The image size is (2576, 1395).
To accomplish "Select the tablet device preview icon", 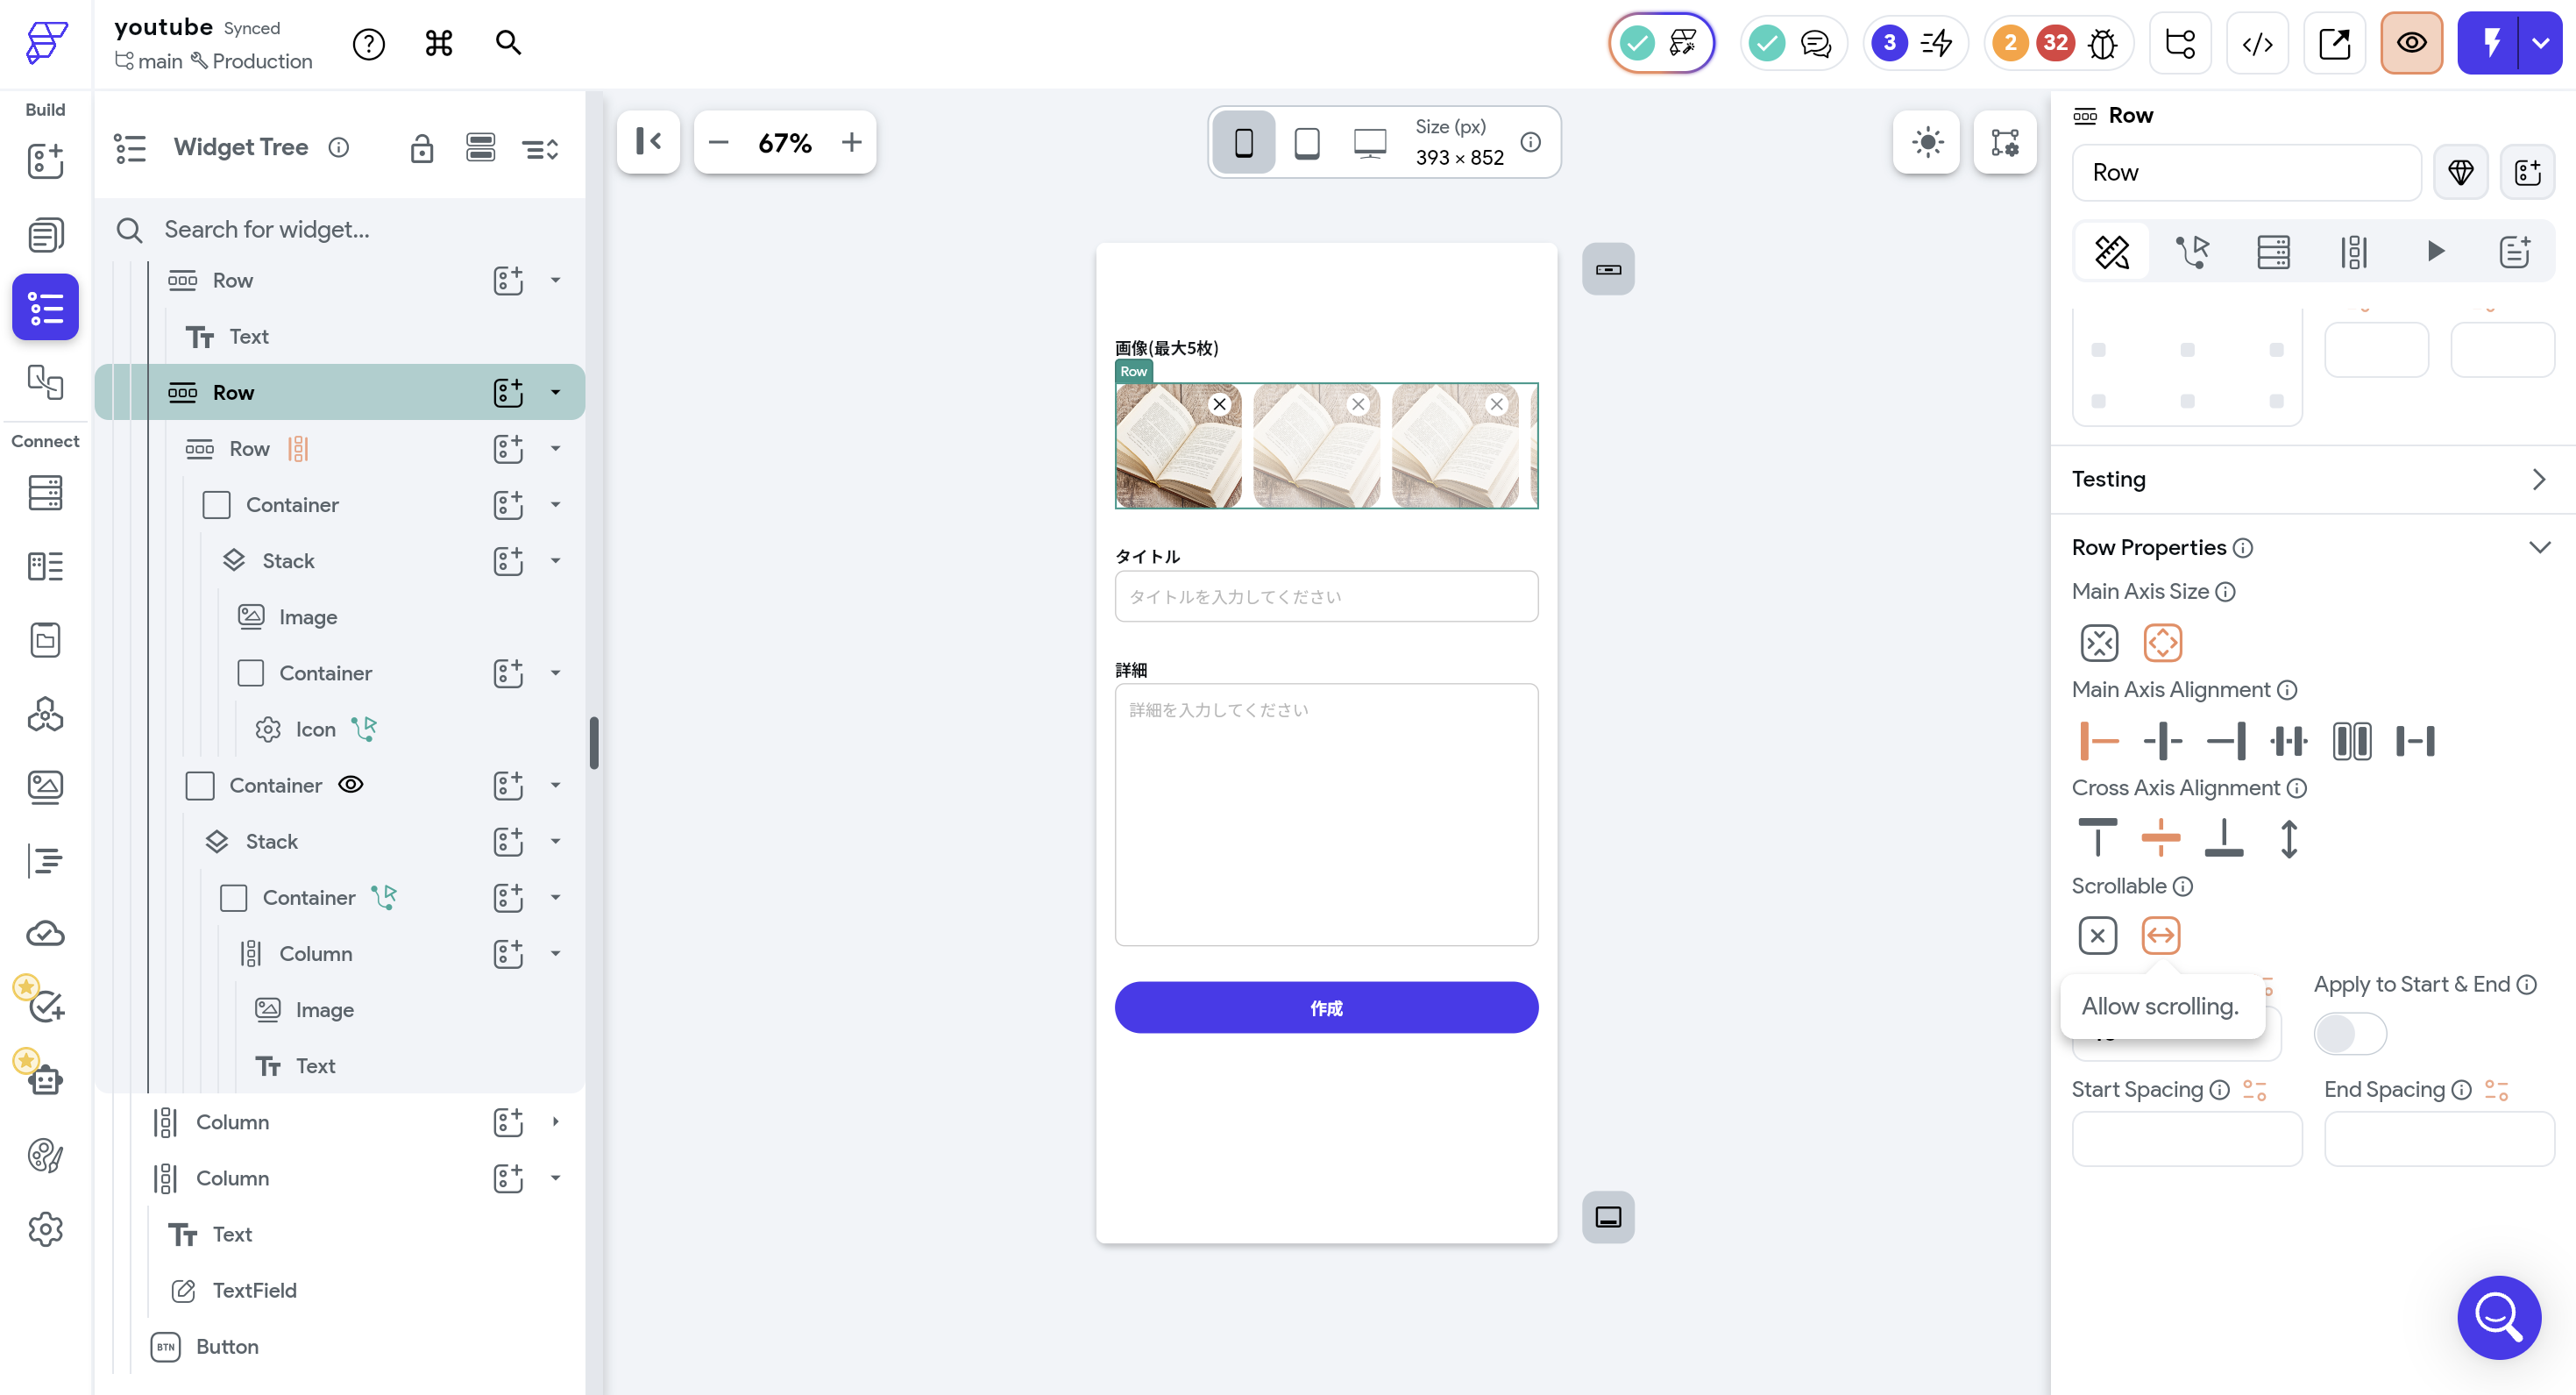I will click(1306, 142).
